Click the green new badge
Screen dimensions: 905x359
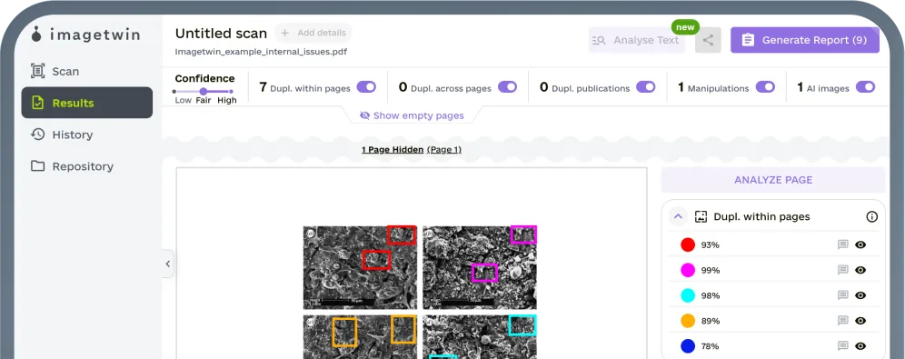685,27
